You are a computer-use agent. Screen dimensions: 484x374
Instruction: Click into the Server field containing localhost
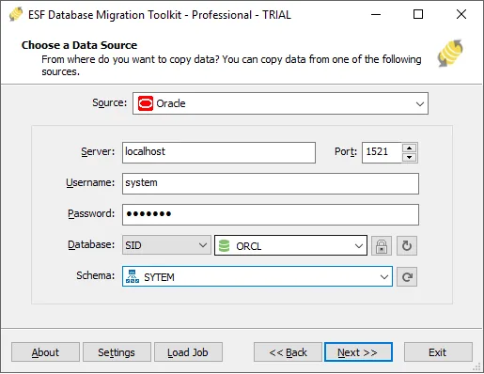tap(219, 152)
